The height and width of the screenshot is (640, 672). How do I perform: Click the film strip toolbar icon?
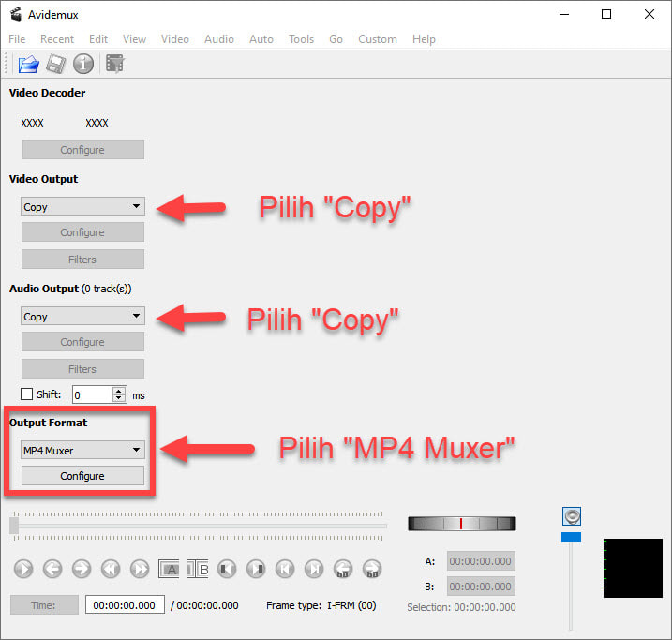click(x=114, y=64)
